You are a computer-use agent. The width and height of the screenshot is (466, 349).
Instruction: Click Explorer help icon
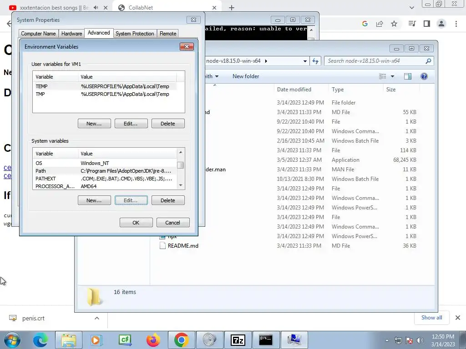click(x=424, y=76)
